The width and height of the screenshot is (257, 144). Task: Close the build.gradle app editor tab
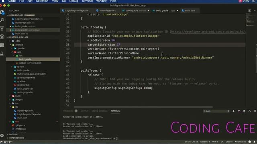click(x=177, y=11)
